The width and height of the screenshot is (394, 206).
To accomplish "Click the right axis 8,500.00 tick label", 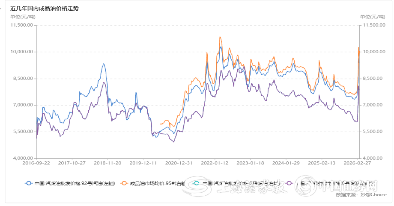I will (x=373, y=79).
